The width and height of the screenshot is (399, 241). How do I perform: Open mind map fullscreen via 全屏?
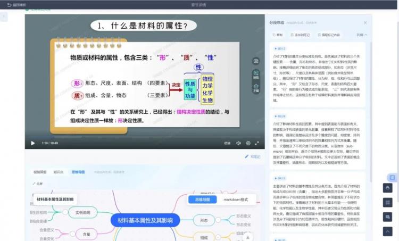(38, 184)
